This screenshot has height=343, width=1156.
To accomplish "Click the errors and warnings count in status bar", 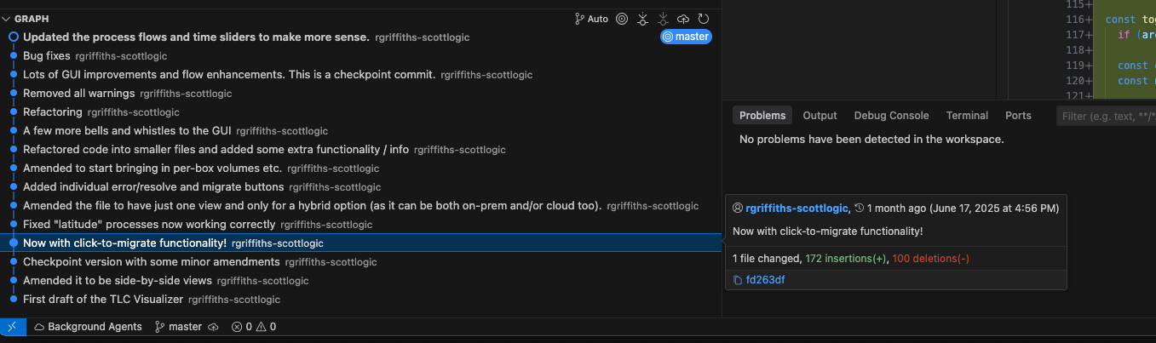I will (x=253, y=327).
